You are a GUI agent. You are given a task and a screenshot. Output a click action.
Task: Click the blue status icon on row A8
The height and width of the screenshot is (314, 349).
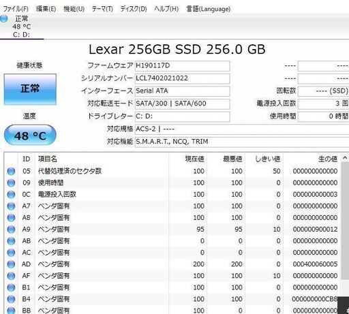click(x=11, y=218)
